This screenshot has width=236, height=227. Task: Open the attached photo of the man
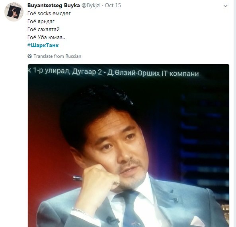pos(129,146)
